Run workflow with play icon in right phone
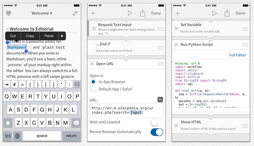This screenshot has width=254, height=146. tap(214, 13)
